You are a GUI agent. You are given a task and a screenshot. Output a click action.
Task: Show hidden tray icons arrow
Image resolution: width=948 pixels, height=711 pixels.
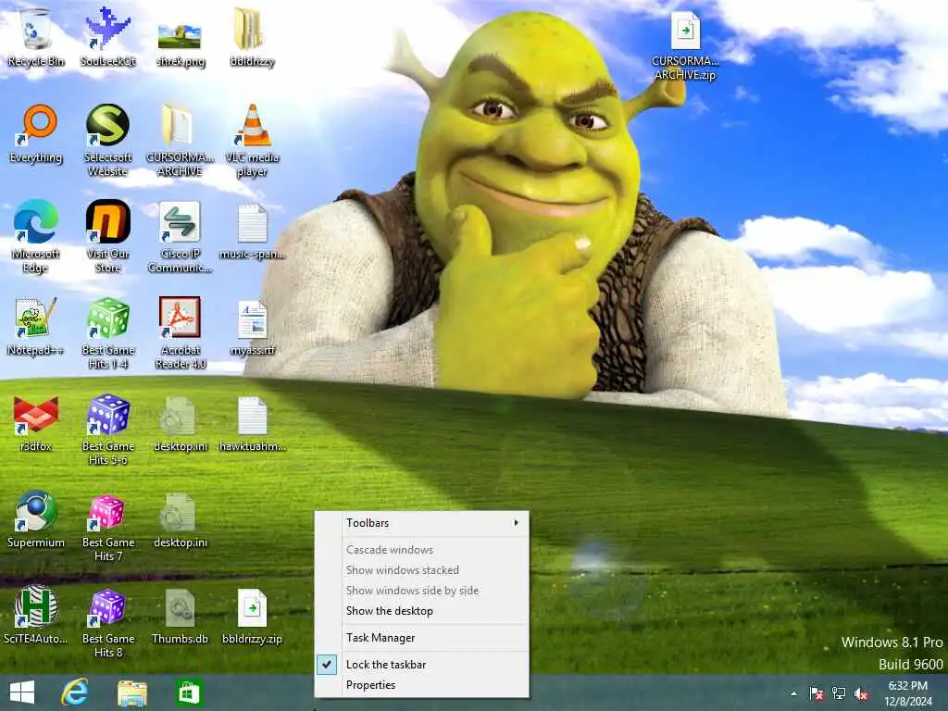click(793, 694)
